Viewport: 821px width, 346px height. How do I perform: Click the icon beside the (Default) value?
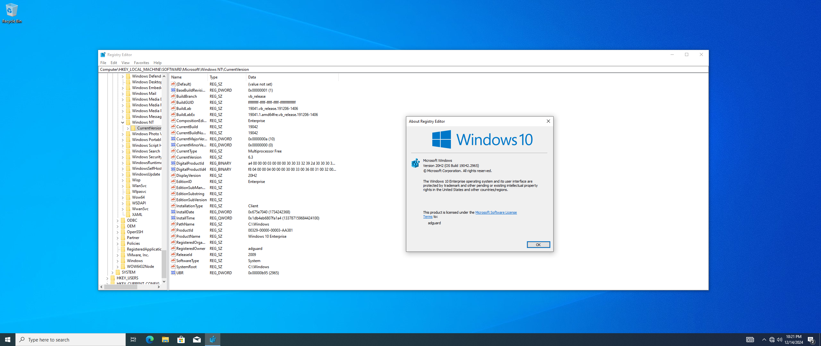(x=173, y=84)
